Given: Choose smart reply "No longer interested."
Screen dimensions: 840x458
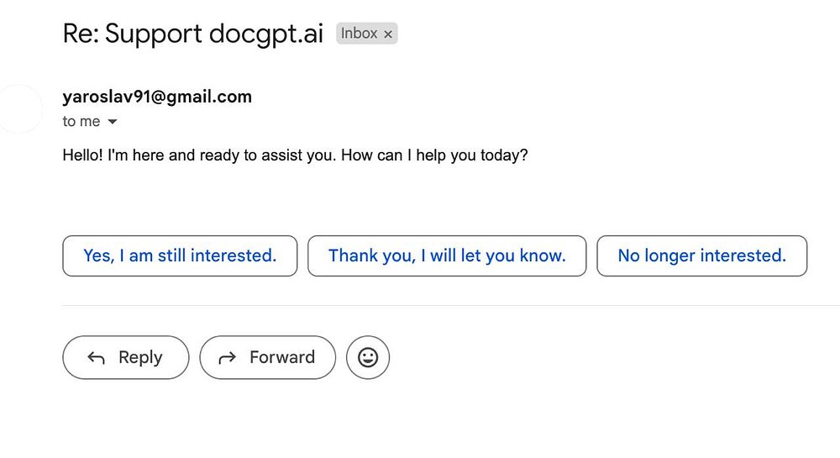Looking at the screenshot, I should pos(701,255).
